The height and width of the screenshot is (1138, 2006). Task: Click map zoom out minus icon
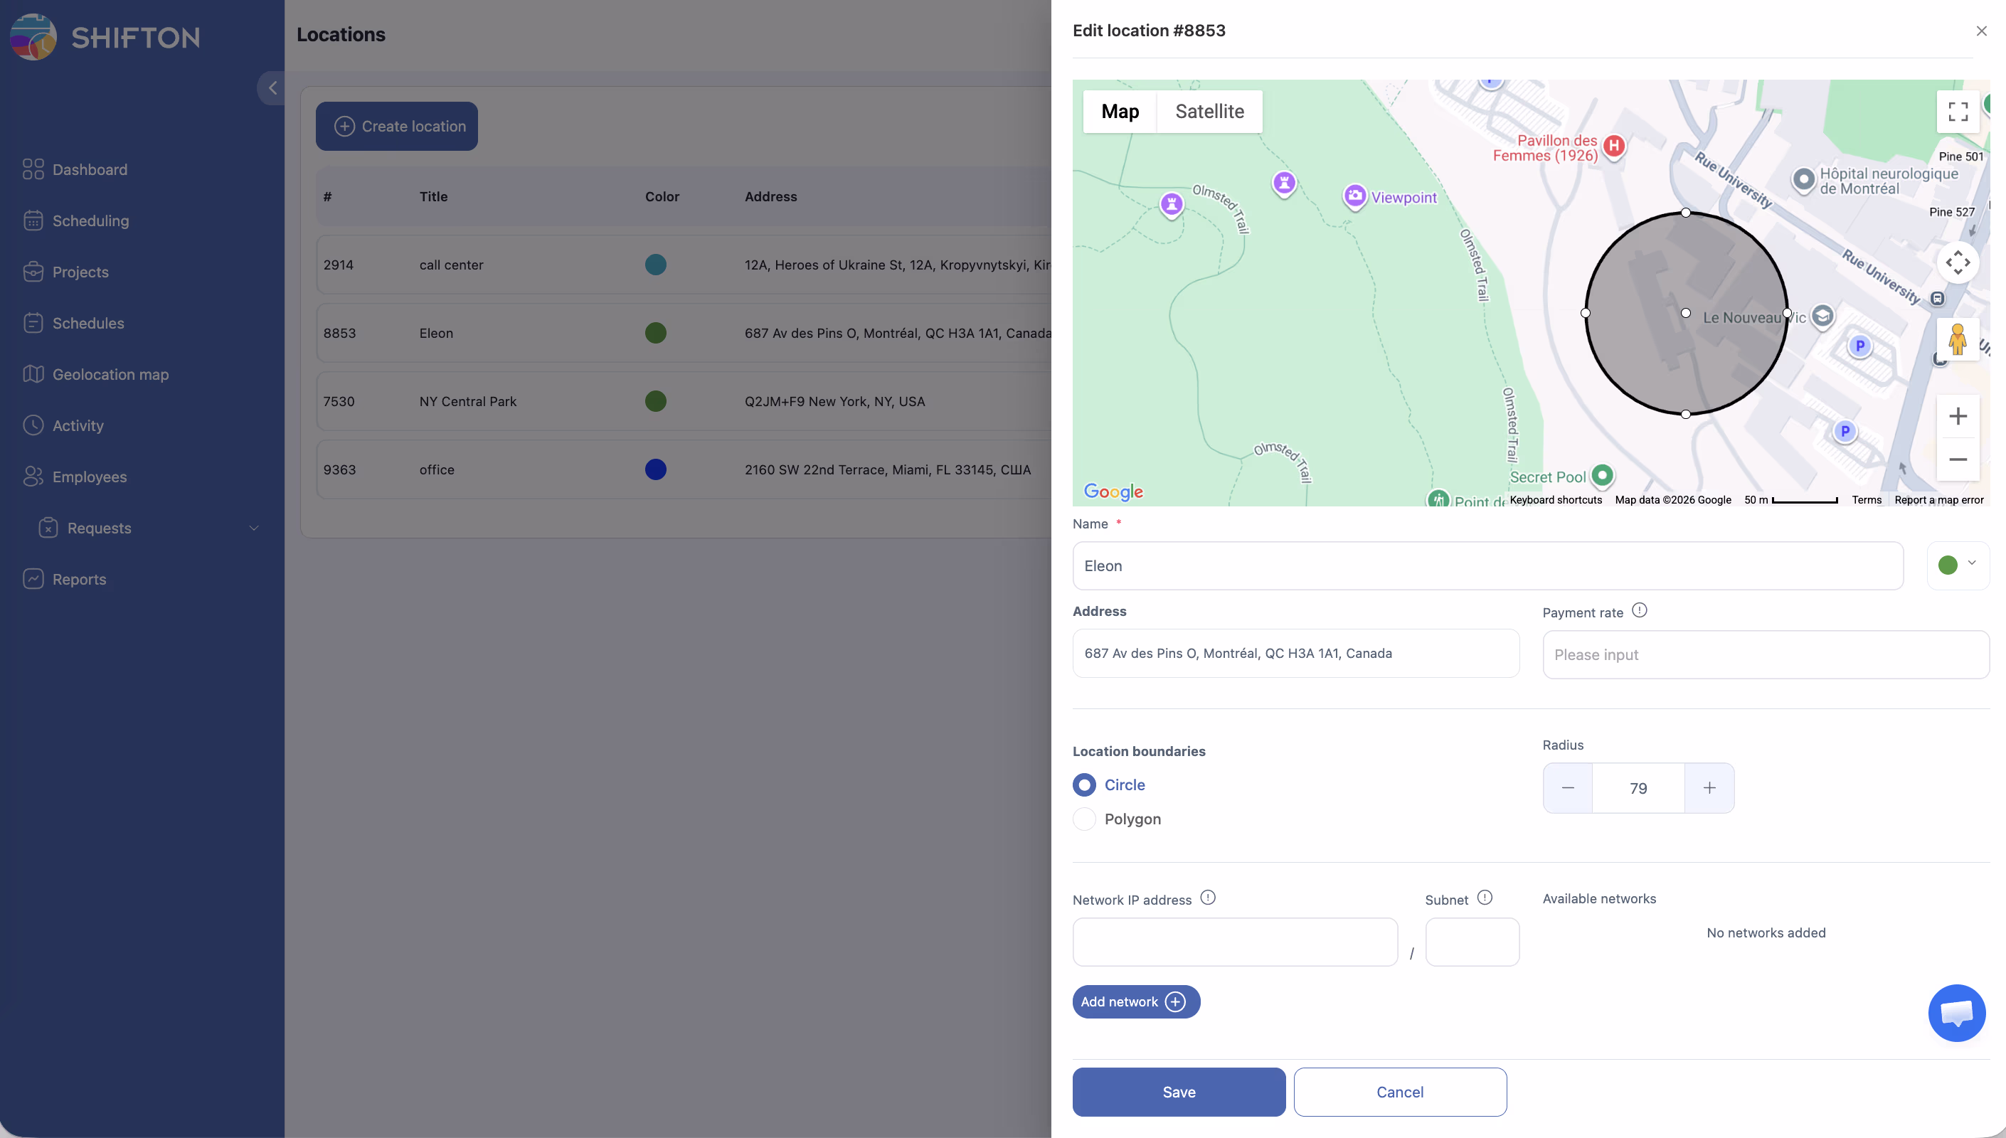coord(1957,459)
